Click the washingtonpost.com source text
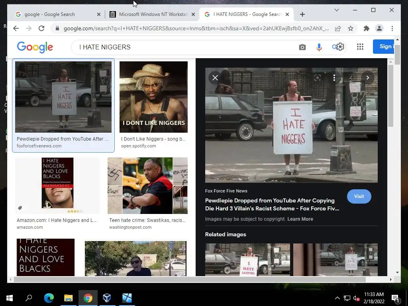The height and width of the screenshot is (306, 408). 130,227
